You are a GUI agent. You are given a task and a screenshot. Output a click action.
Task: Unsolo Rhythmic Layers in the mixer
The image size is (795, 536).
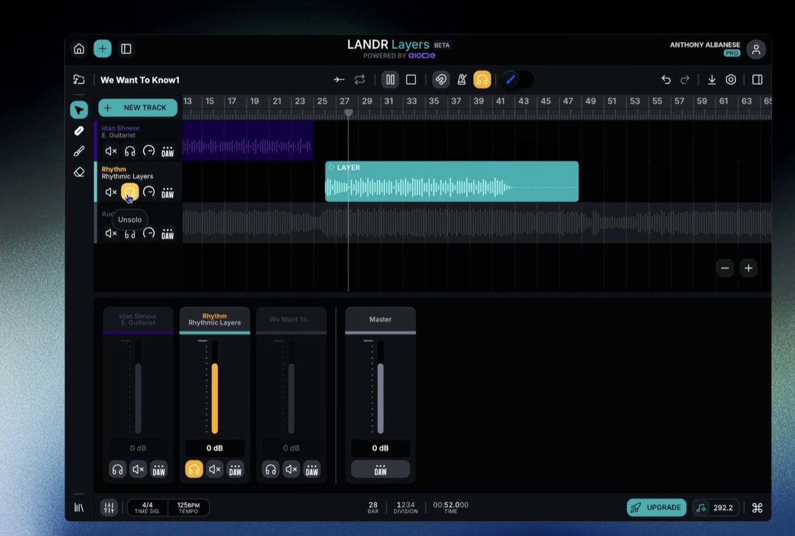(x=194, y=470)
